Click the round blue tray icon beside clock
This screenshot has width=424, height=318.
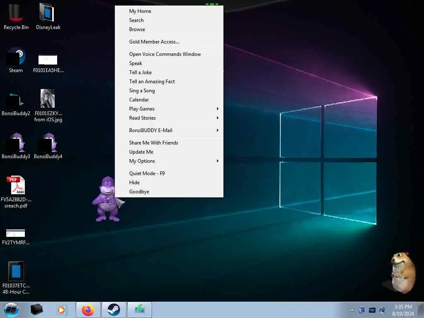pyautogui.click(x=382, y=310)
